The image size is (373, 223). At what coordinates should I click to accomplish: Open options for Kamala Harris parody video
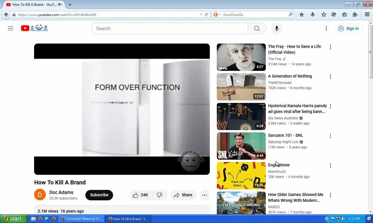coord(330,106)
